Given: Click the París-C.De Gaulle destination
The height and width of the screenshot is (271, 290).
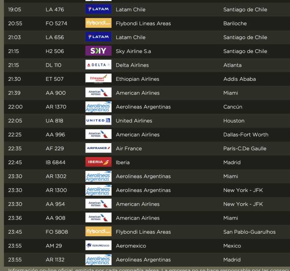Looking at the screenshot, I should point(245,149).
